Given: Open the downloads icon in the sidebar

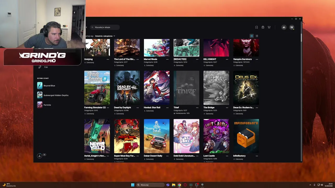Looking at the screenshot, I should pos(40,156).
